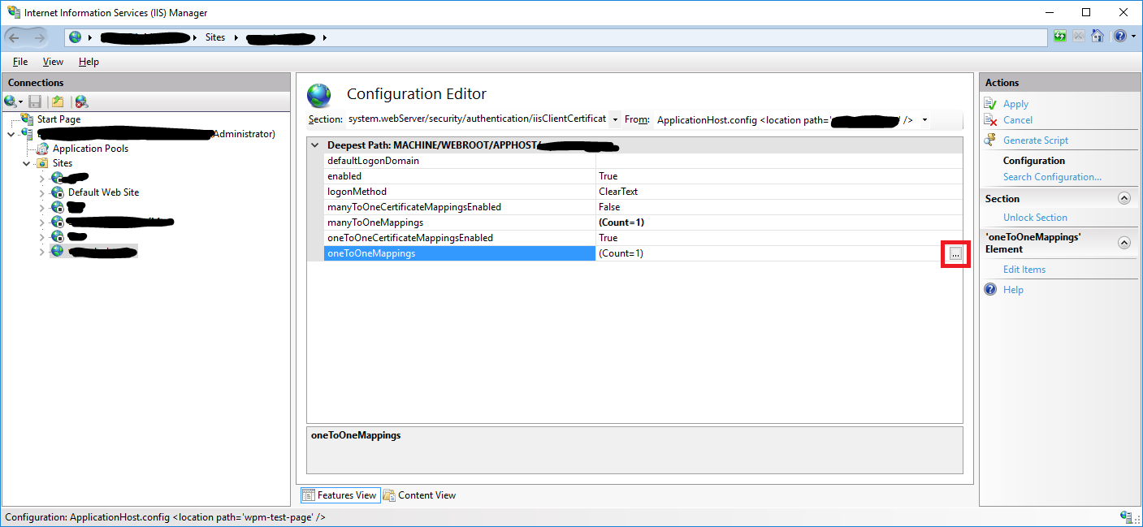Switch to the Content View tab

click(x=420, y=495)
